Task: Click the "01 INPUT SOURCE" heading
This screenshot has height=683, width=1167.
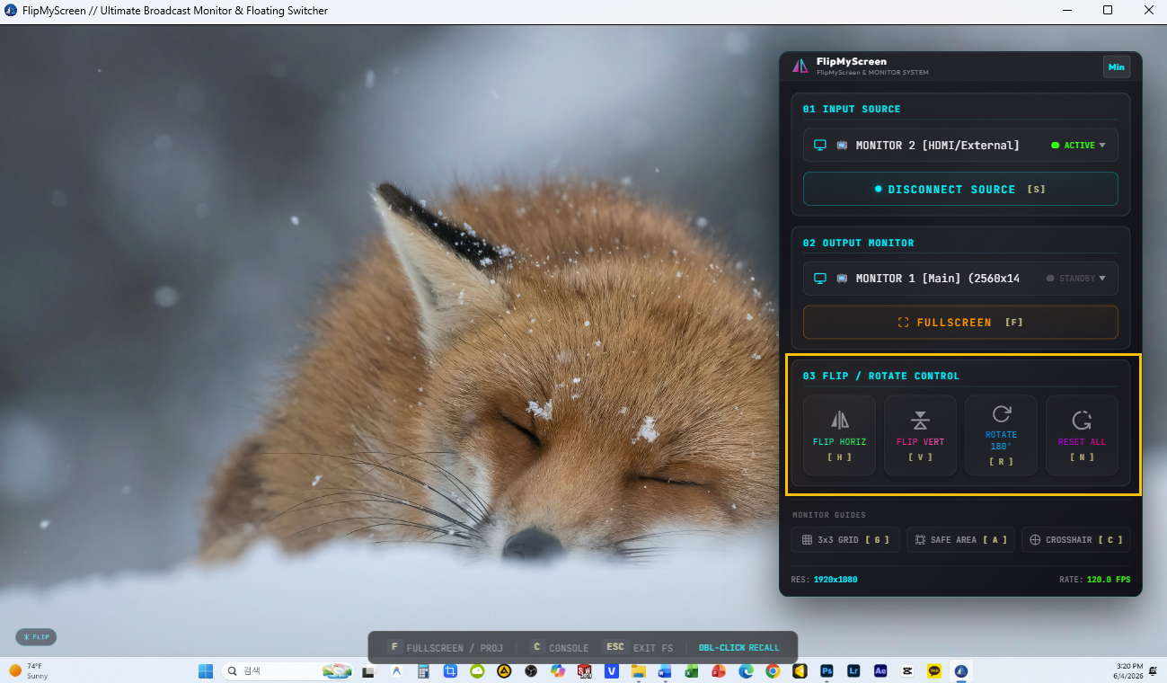Action: 852,109
